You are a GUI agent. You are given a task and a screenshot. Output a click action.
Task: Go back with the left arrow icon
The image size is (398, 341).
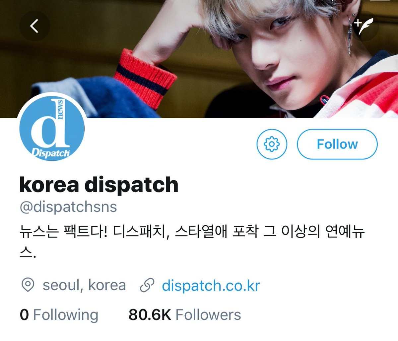[34, 26]
